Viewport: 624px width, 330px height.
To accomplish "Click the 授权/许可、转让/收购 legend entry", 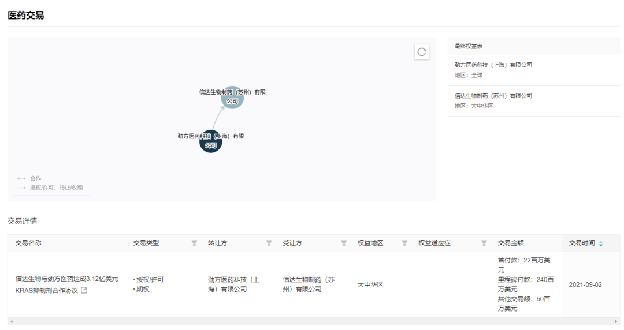I will point(56,187).
